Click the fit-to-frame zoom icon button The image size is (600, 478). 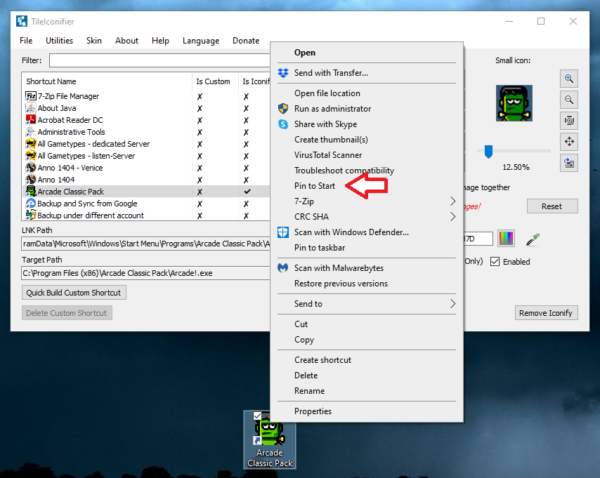[569, 121]
